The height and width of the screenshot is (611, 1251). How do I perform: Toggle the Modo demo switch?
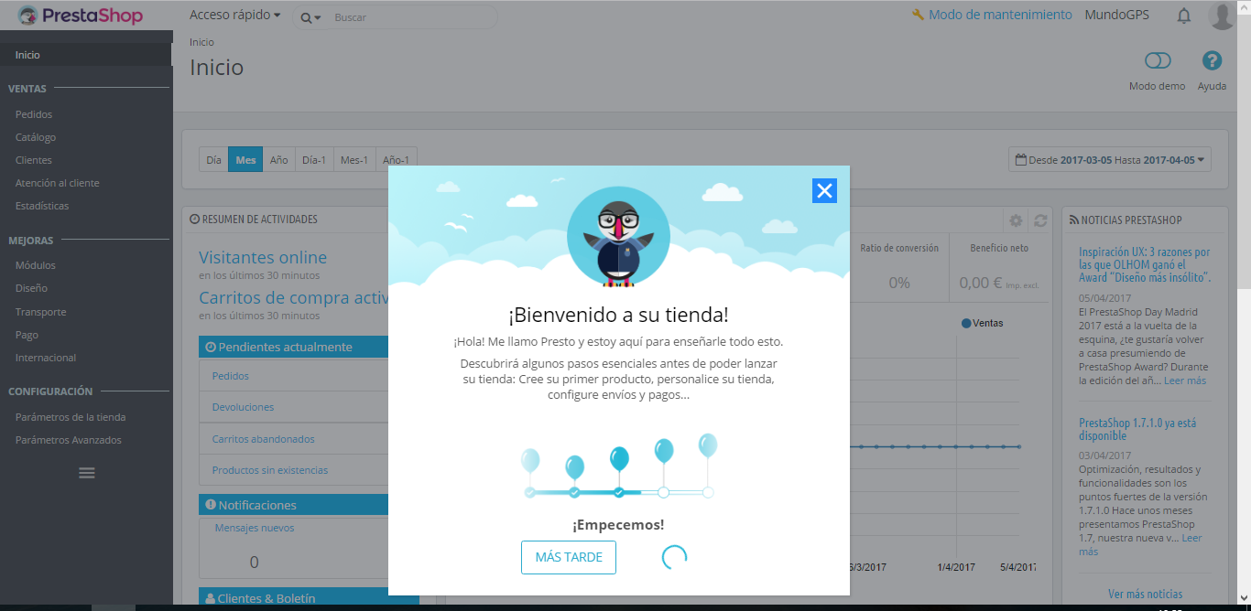tap(1158, 60)
